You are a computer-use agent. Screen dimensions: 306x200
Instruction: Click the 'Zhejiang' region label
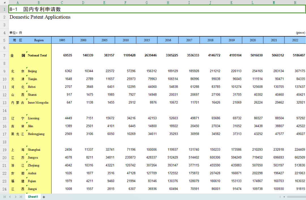click(x=33, y=165)
